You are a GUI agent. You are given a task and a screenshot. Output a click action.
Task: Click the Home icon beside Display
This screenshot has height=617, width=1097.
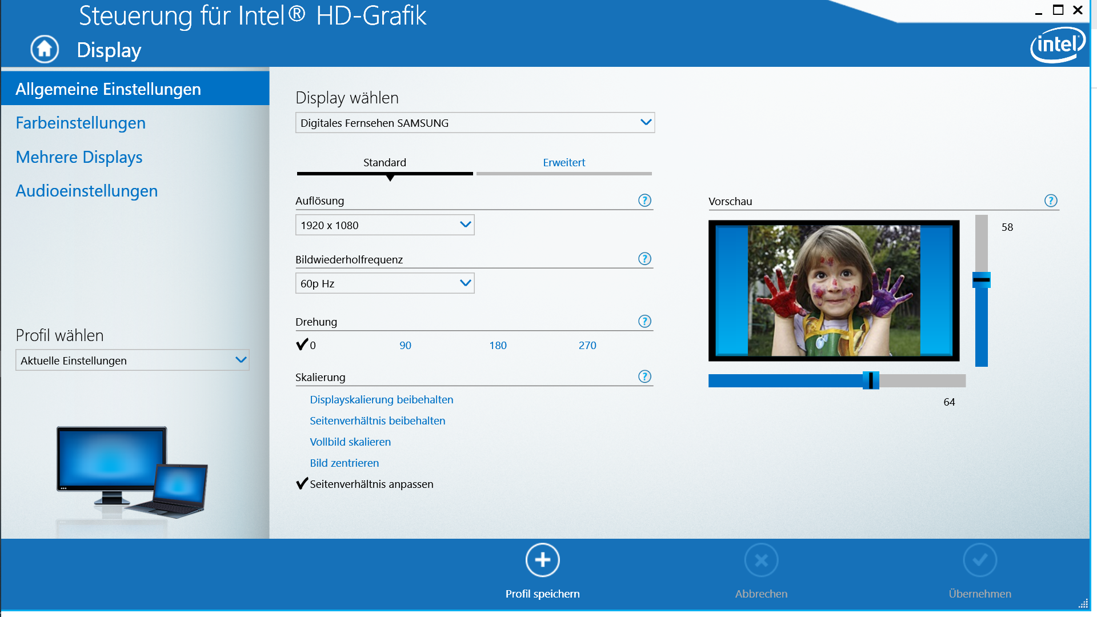click(x=45, y=49)
